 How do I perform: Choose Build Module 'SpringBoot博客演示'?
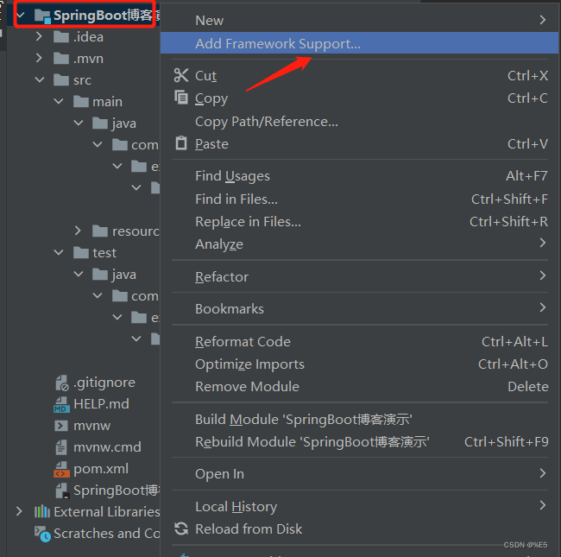point(359,419)
